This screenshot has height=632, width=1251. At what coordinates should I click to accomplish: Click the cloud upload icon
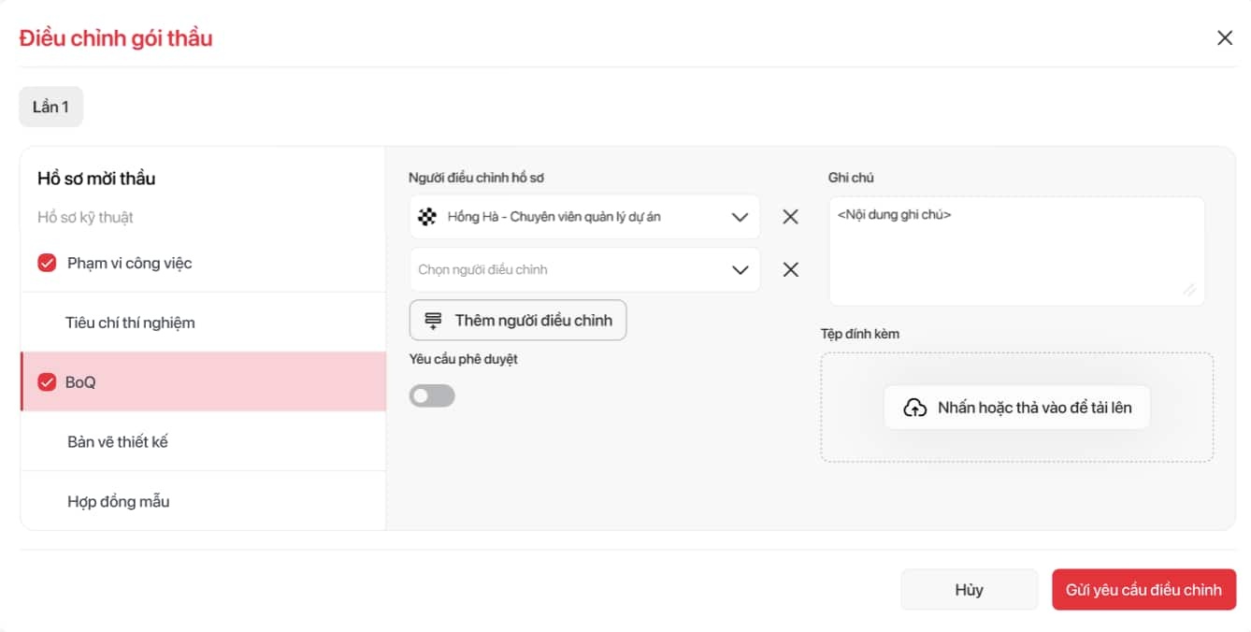click(x=913, y=408)
